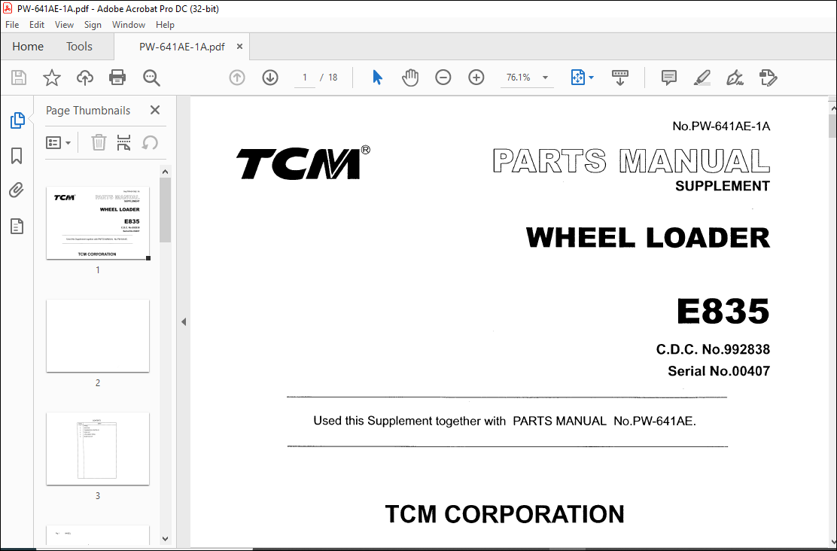Open the View menu
Image resolution: width=837 pixels, height=551 pixels.
click(x=64, y=25)
